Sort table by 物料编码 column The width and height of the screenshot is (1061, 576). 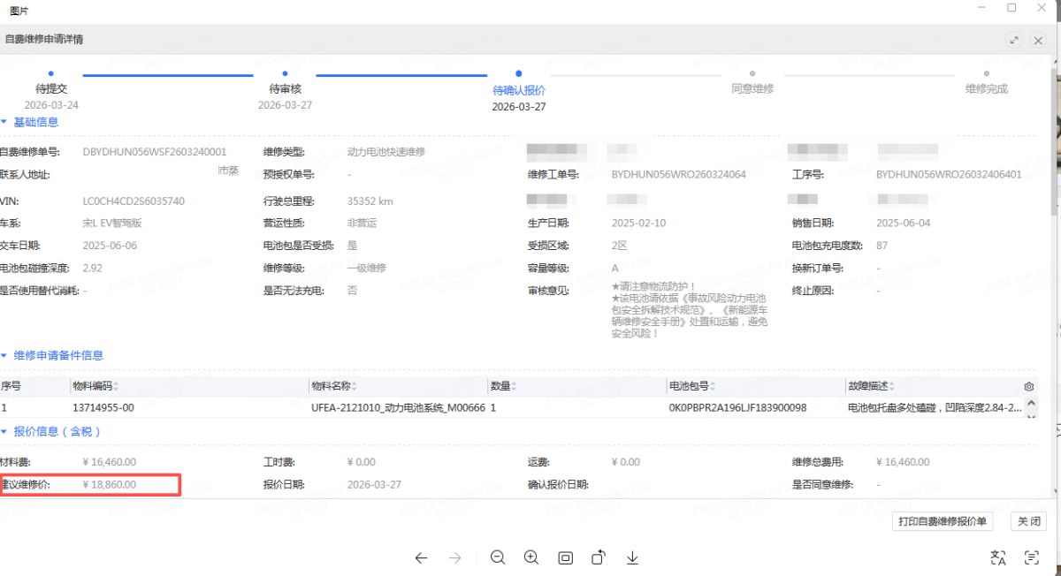pyautogui.click(x=116, y=386)
